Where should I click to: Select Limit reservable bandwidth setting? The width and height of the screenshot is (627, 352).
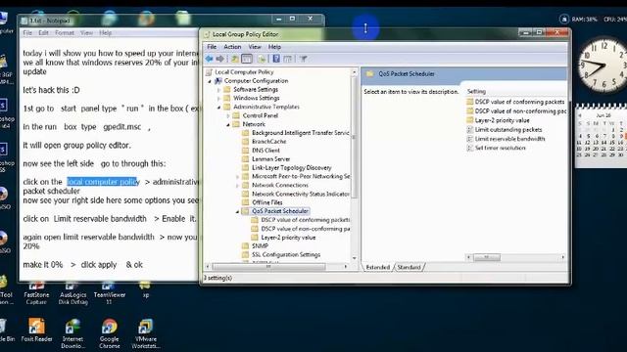click(x=506, y=139)
